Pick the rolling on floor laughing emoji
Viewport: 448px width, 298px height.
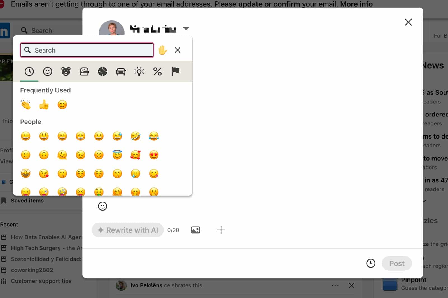[x=136, y=136]
